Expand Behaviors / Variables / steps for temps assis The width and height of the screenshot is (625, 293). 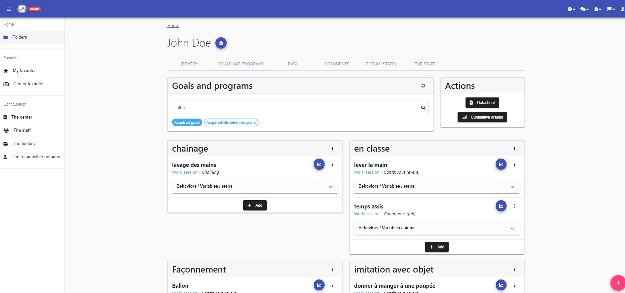click(437, 228)
